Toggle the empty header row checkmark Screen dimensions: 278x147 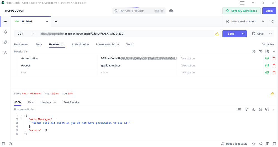point(267,73)
